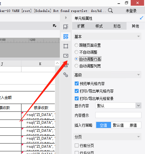Switch to the 其他 tab
Viewport: 145px width, 154px height.
click(x=135, y=26)
